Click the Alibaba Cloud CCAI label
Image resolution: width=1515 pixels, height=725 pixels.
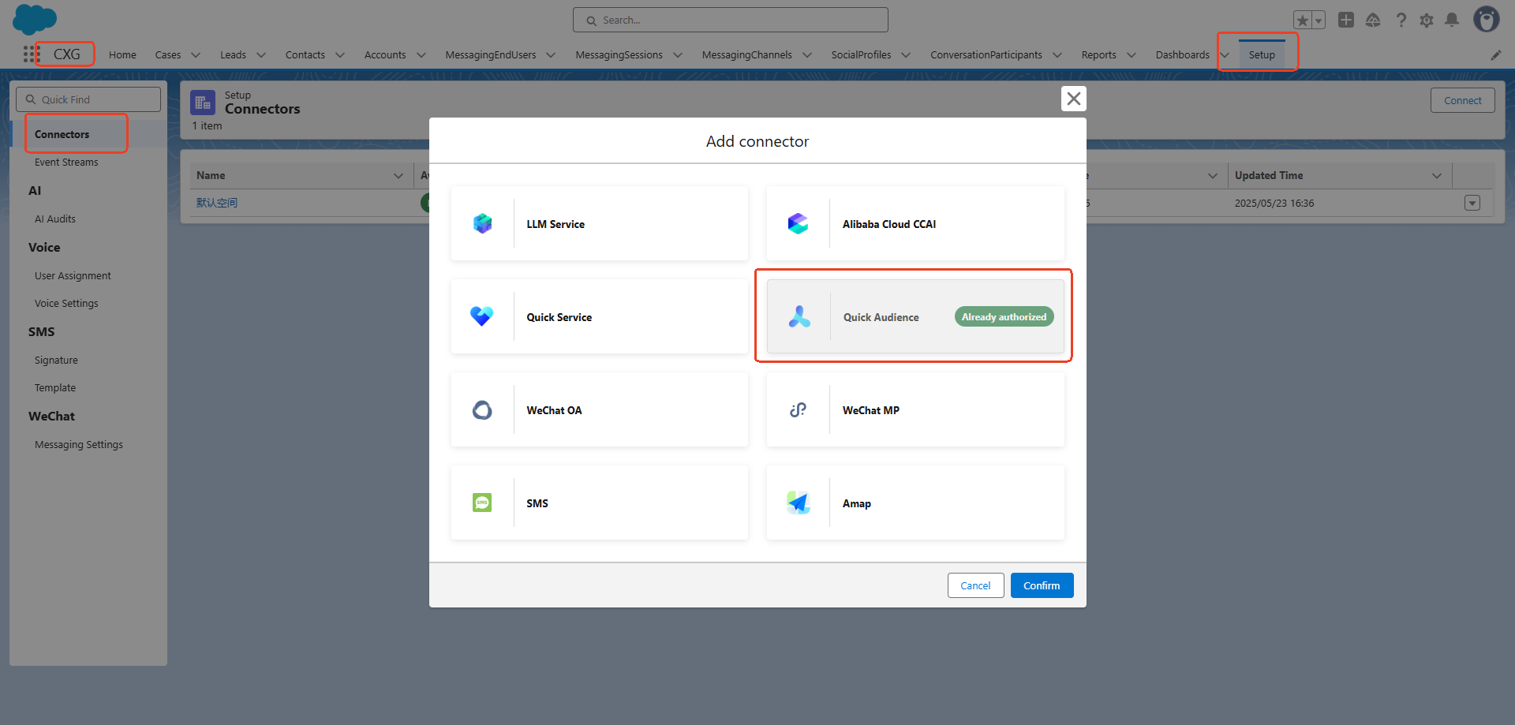(x=889, y=224)
